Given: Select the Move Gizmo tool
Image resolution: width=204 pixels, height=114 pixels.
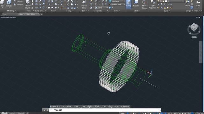Looking at the screenshot, I should (144, 4).
